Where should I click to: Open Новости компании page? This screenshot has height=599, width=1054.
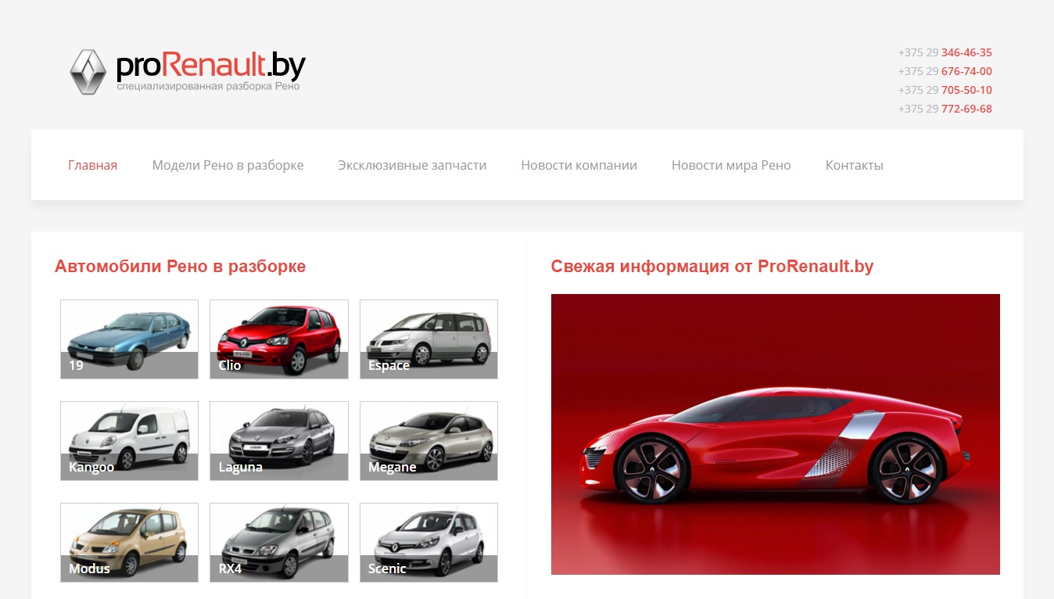coord(579,165)
